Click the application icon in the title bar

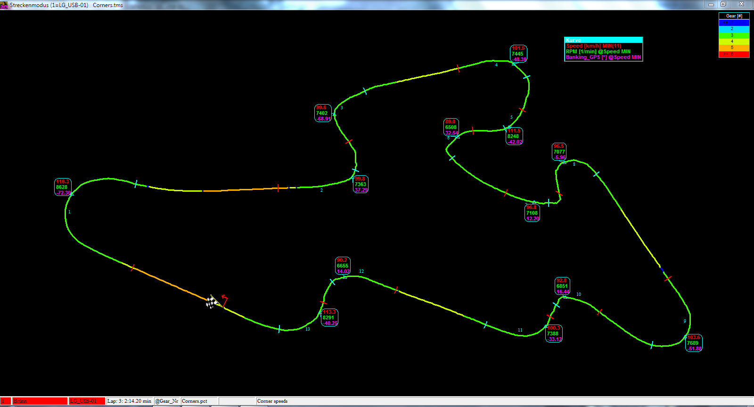(4, 5)
